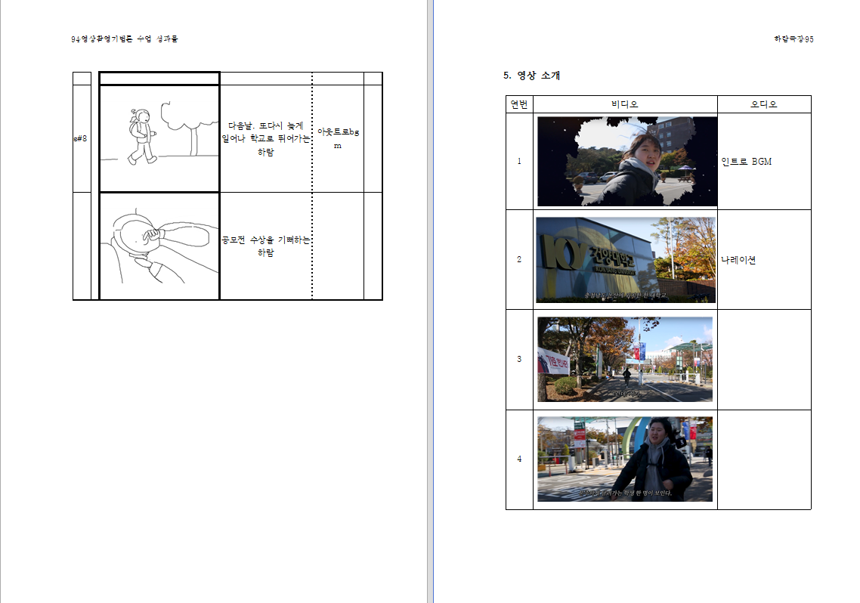Select the '오디오' column header cell

(763, 104)
